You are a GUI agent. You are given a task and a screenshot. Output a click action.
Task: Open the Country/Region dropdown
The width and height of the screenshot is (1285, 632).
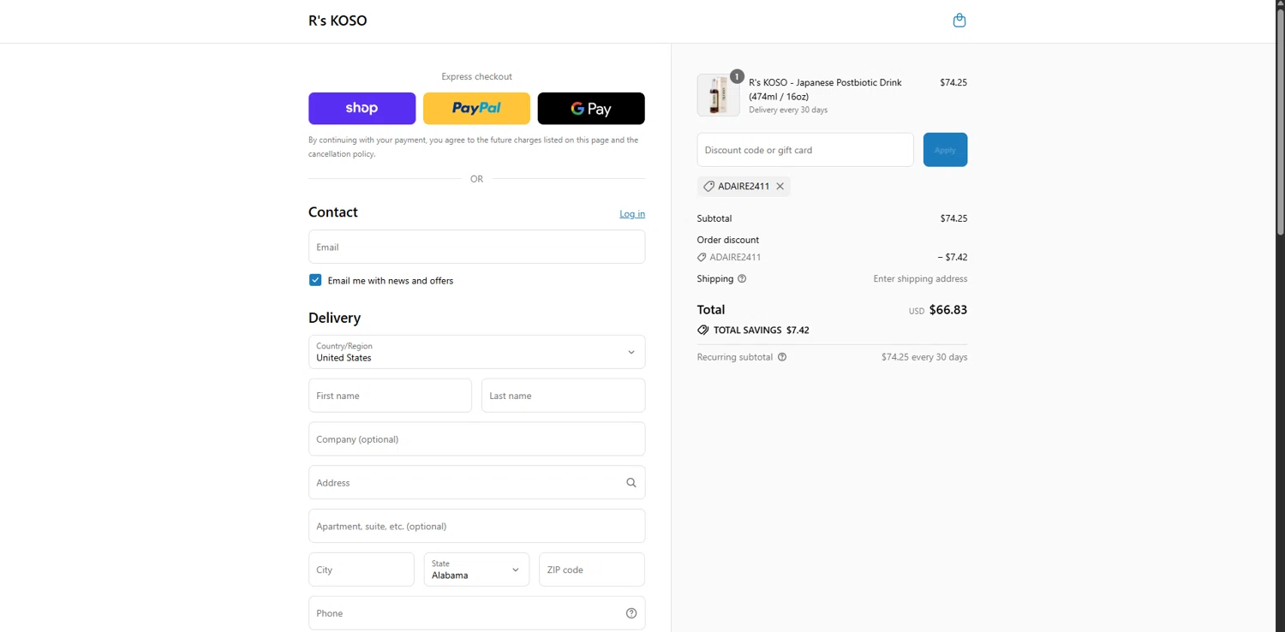(476, 352)
